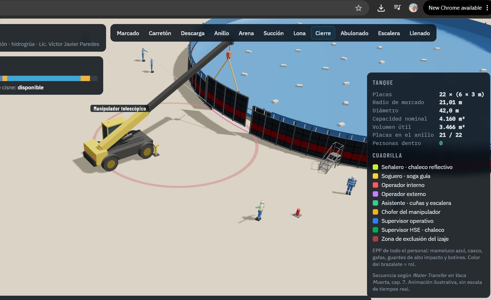491x300 pixels.
Task: Click the 'Señalero · chaleco reflectivo' legend text
Action: tap(417, 167)
